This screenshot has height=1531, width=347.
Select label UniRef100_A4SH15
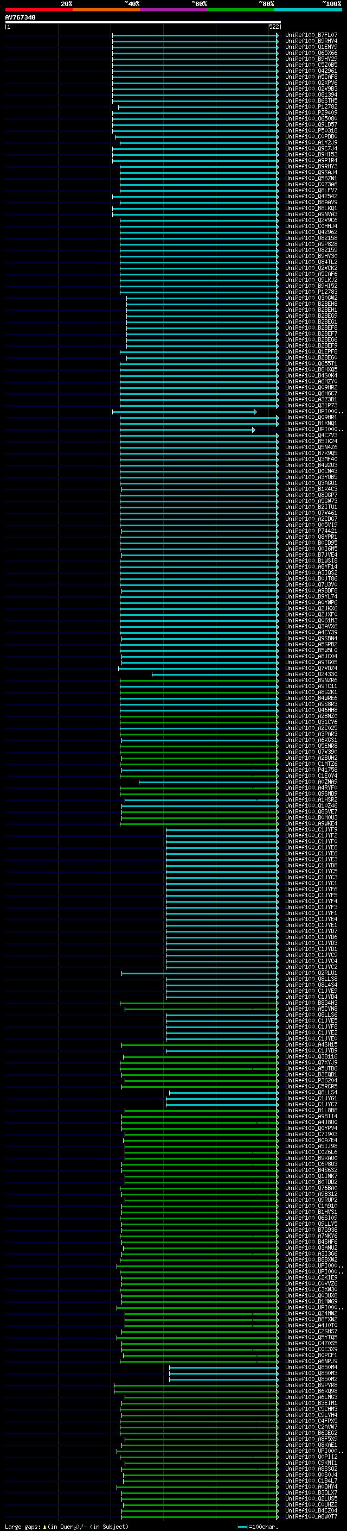(x=311, y=1044)
